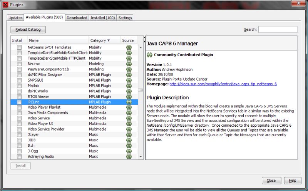Tick install checkbox for Neurox
The width and height of the screenshot is (308, 191).
19,64
